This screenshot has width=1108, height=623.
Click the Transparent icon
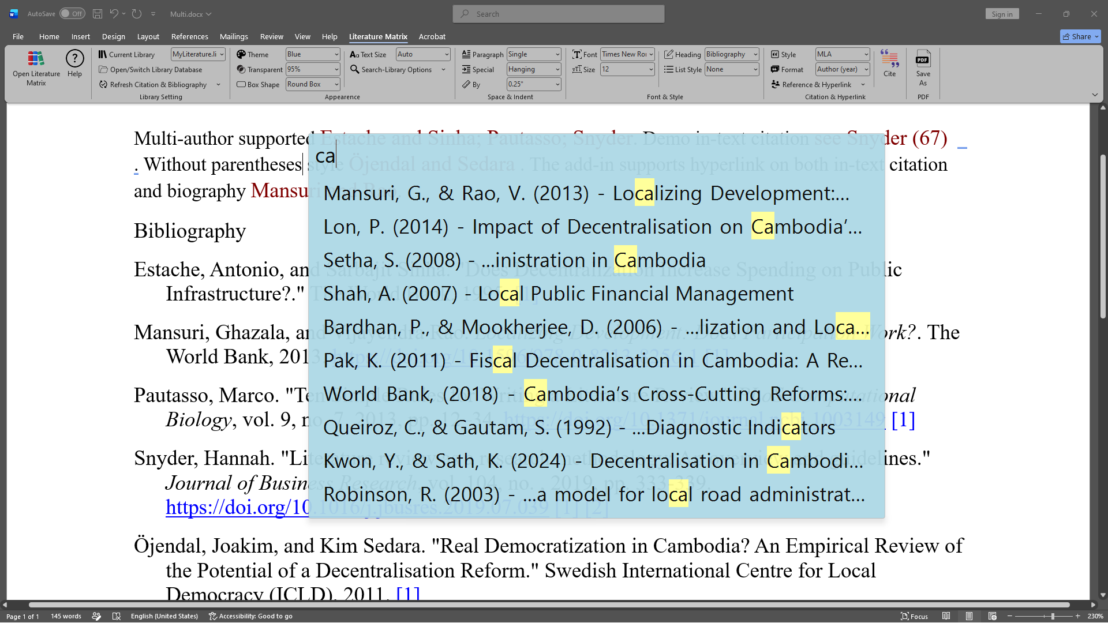point(241,69)
